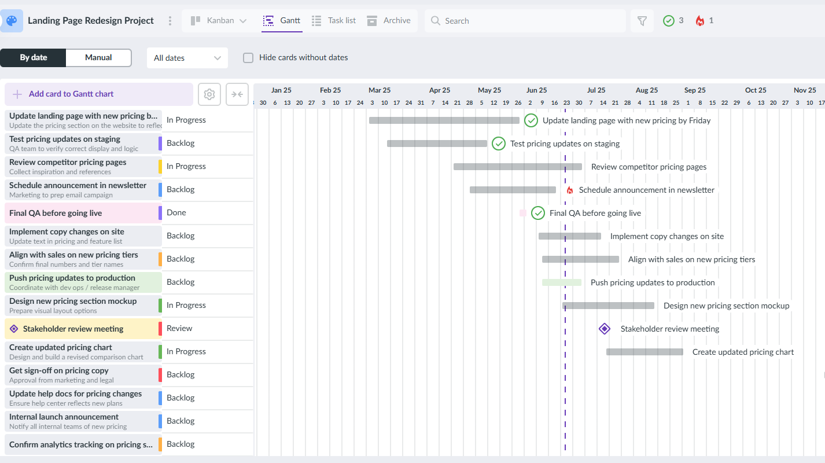Click the Review status of Stakeholder review row
Viewport: 825px width, 463px height.
179,328
